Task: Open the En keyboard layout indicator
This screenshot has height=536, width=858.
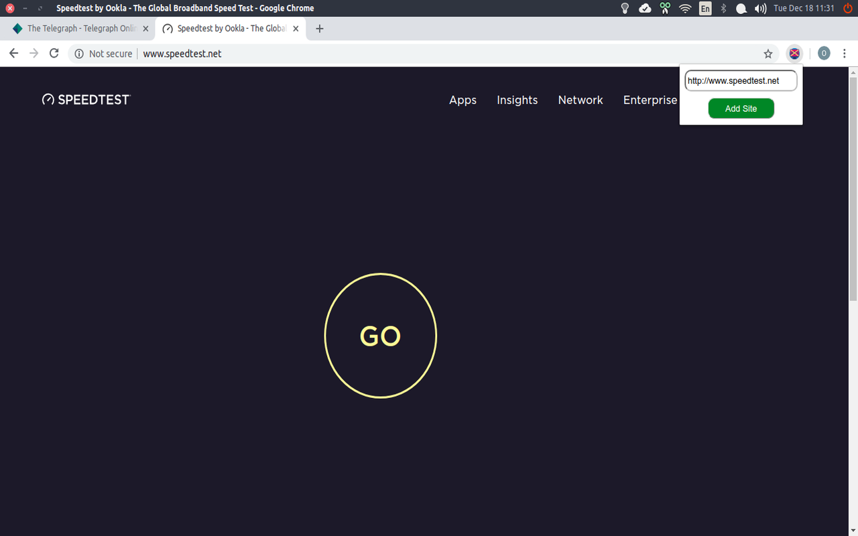Action: [705, 8]
